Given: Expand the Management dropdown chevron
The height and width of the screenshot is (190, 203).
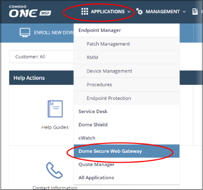Looking at the screenshot, I should (184, 12).
